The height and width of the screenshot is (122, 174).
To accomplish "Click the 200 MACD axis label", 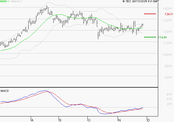I will tap(169, 104).
